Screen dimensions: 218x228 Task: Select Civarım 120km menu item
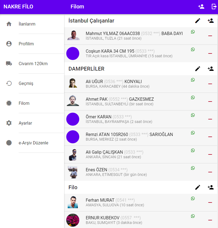tap(33, 64)
